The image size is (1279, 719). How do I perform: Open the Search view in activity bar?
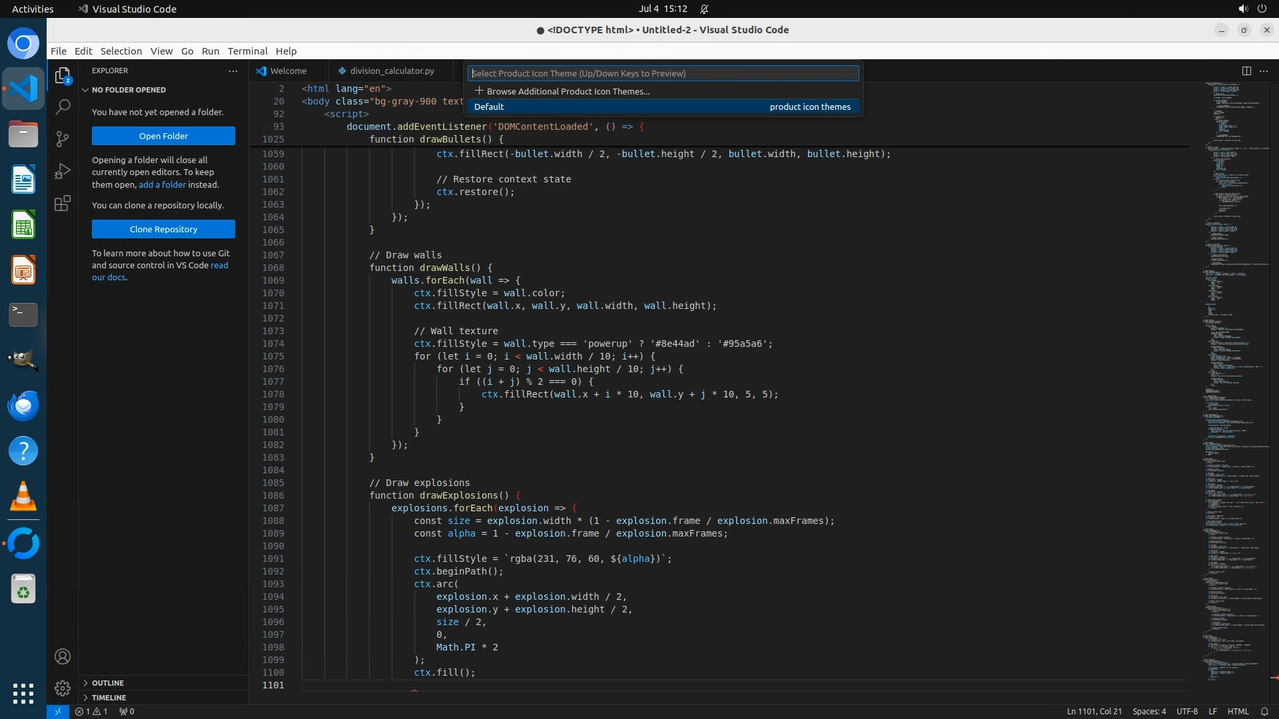point(63,107)
